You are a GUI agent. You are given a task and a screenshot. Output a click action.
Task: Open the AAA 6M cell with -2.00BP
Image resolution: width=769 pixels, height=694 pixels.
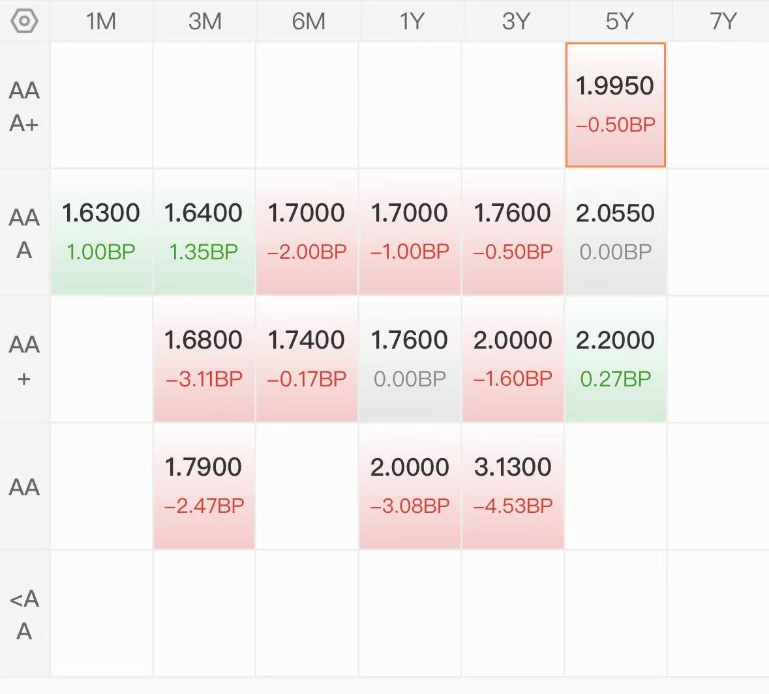click(x=307, y=231)
